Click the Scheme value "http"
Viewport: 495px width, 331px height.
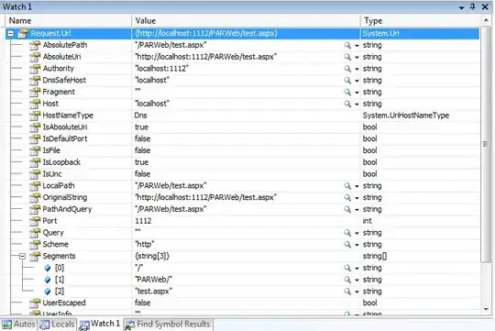click(145, 245)
